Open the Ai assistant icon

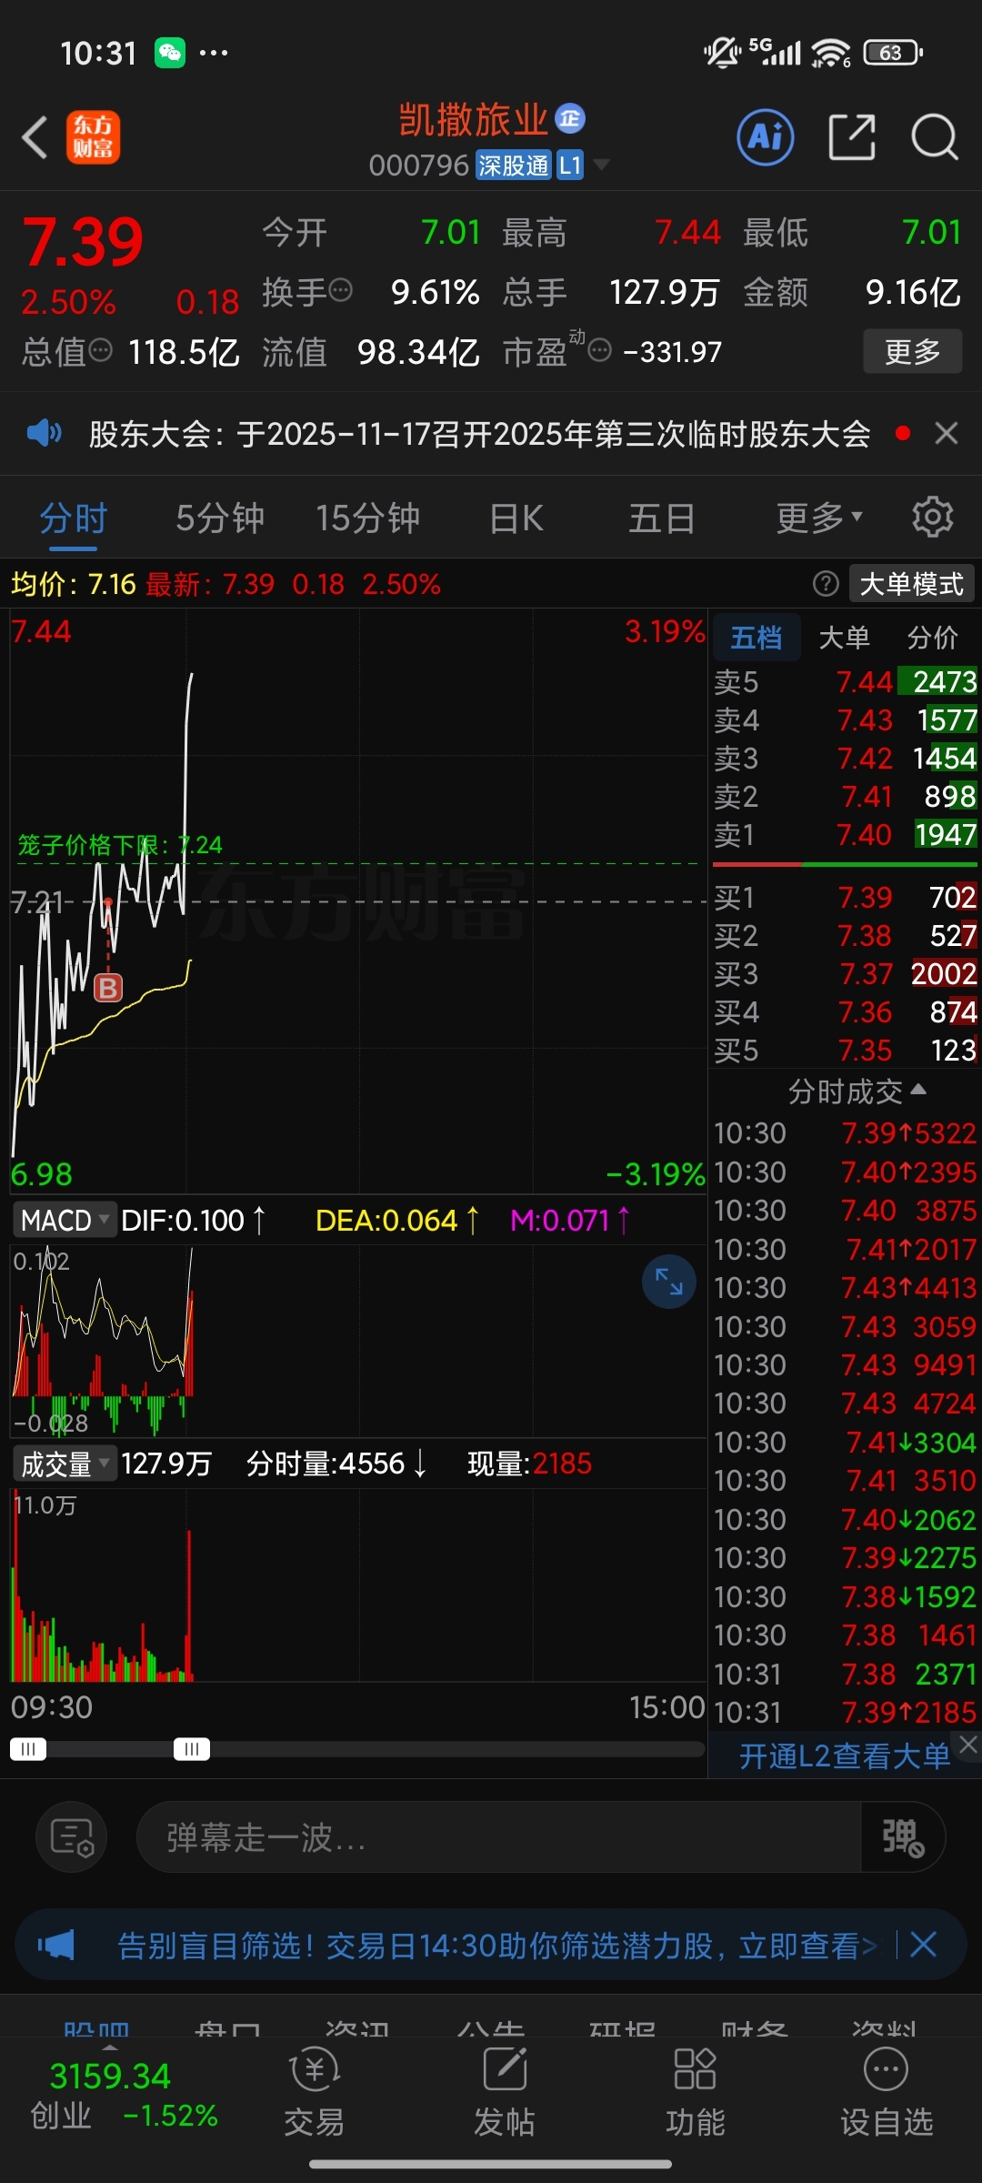pos(765,138)
